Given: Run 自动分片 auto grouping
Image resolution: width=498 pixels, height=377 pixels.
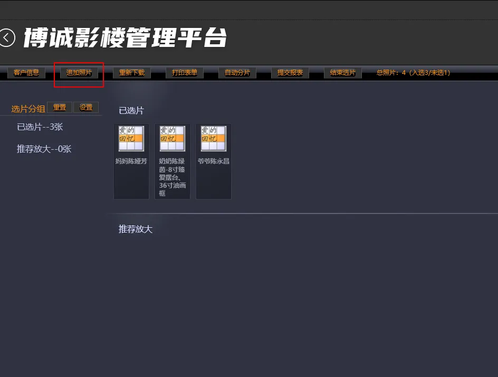Looking at the screenshot, I should [237, 73].
